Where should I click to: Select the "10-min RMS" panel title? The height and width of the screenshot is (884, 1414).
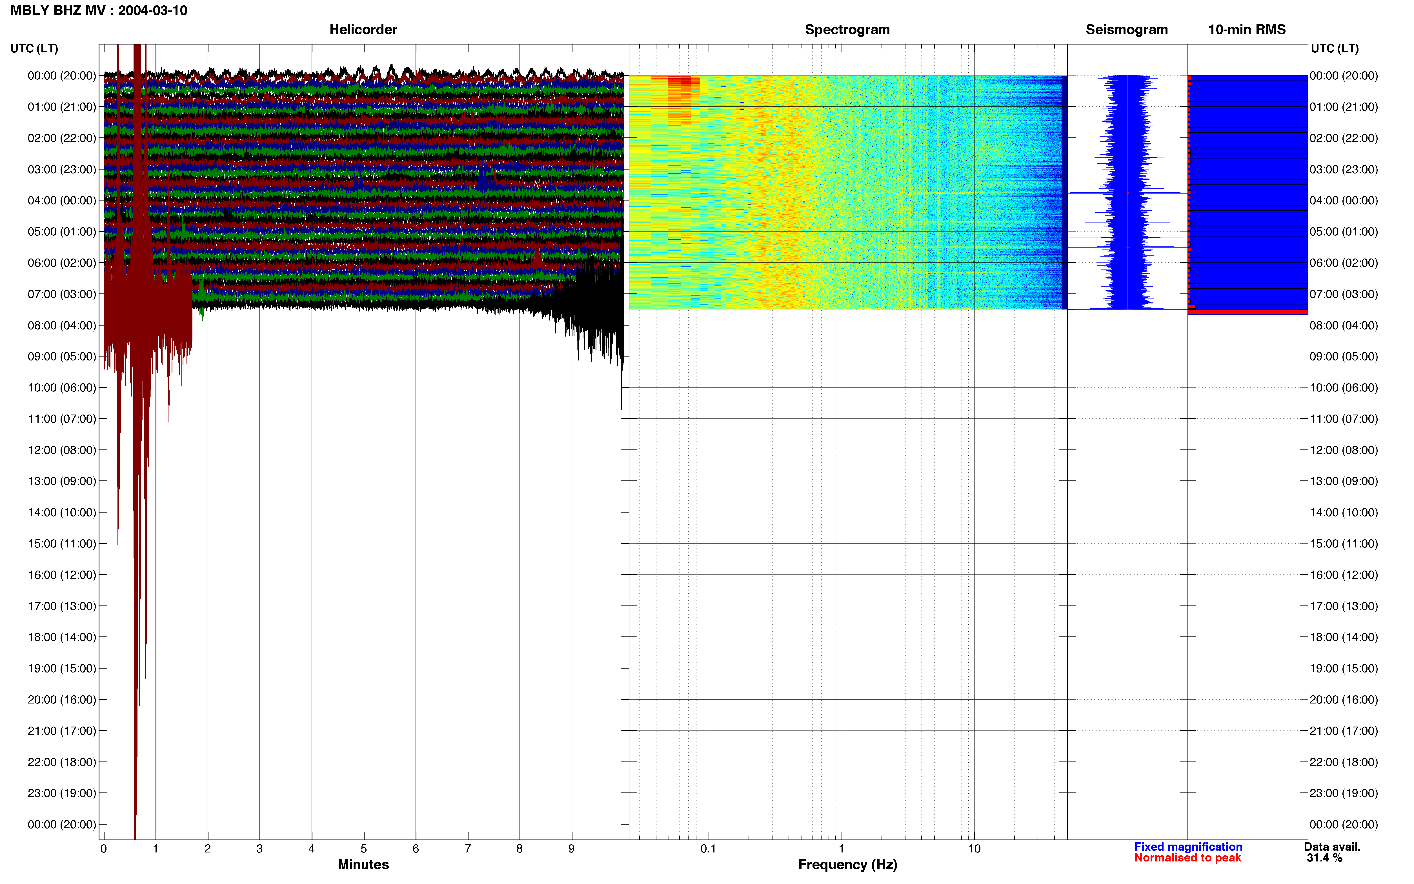coord(1247,29)
